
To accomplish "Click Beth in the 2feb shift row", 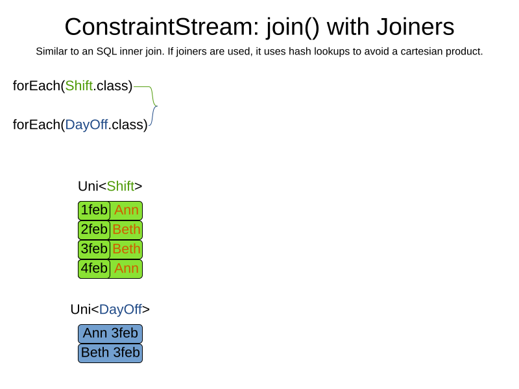I will coord(127,230).
